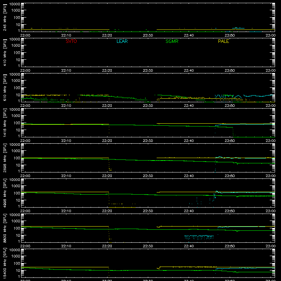Screen dimensions: 281x281
Task: Click 23:00 time label below 4995 MHz plot
Action: pos(270,211)
